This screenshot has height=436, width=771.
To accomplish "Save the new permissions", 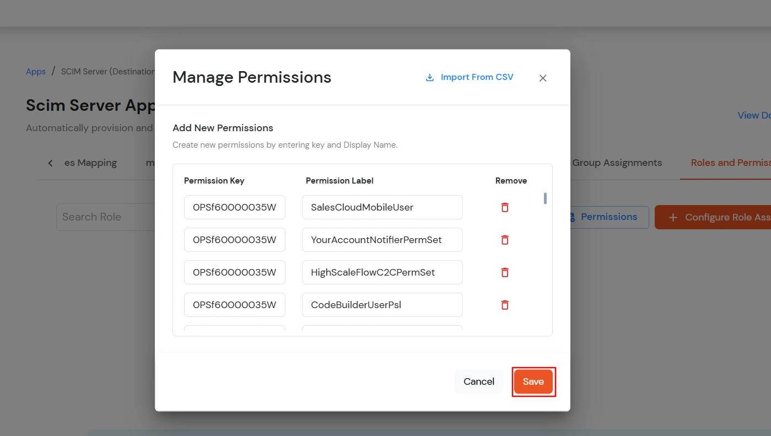I will [533, 381].
